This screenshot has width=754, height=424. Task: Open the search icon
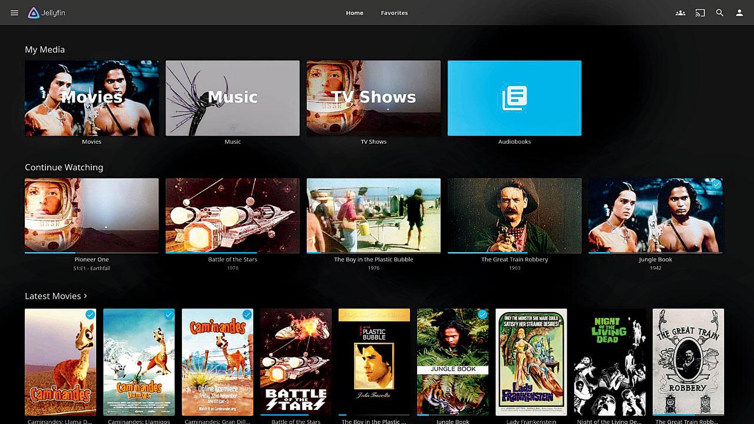720,13
